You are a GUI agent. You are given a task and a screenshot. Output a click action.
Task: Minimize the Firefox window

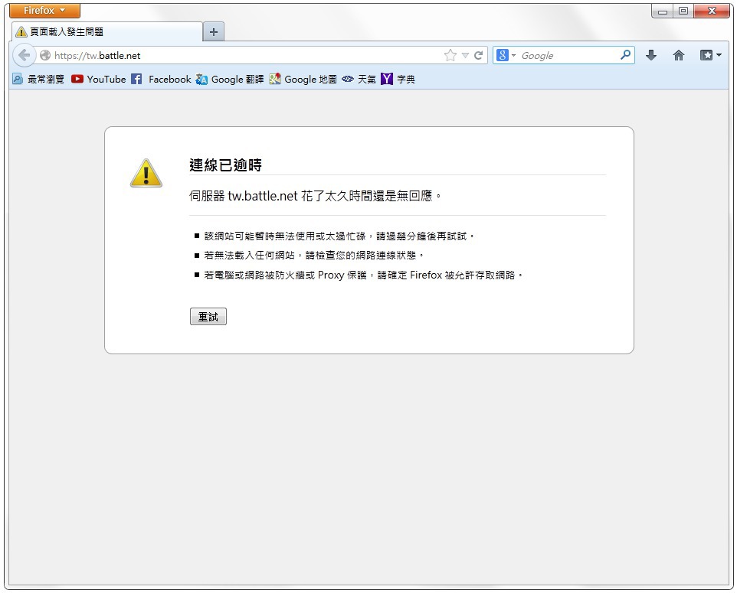663,11
